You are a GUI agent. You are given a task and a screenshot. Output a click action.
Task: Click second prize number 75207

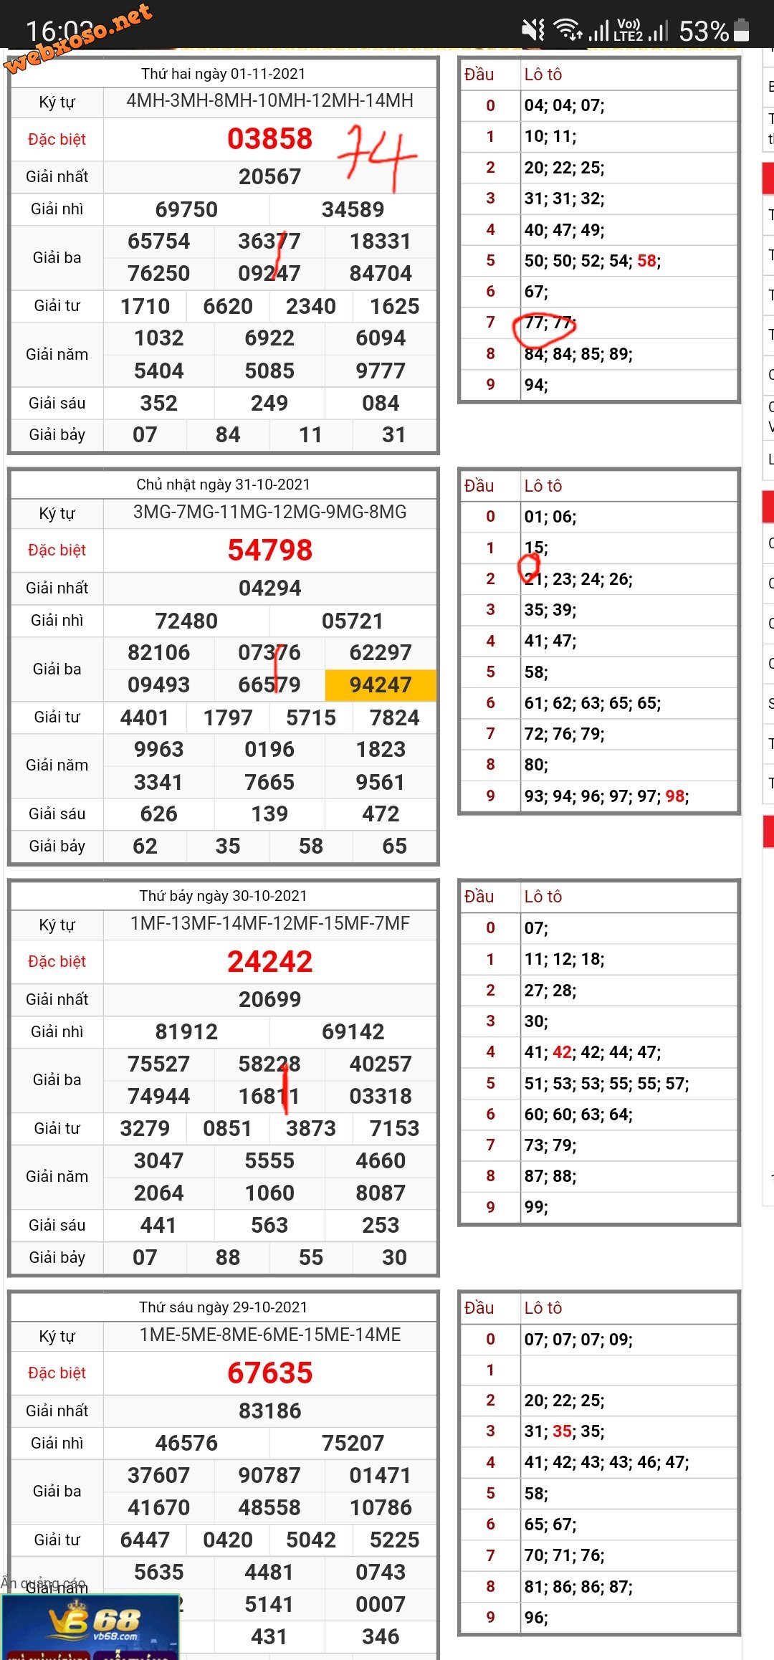pyautogui.click(x=353, y=1444)
